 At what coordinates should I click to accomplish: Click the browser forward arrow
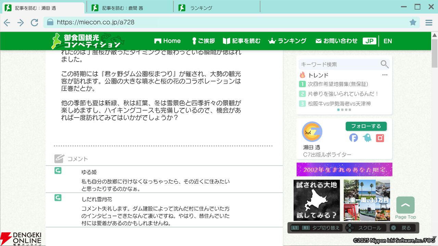21,23
